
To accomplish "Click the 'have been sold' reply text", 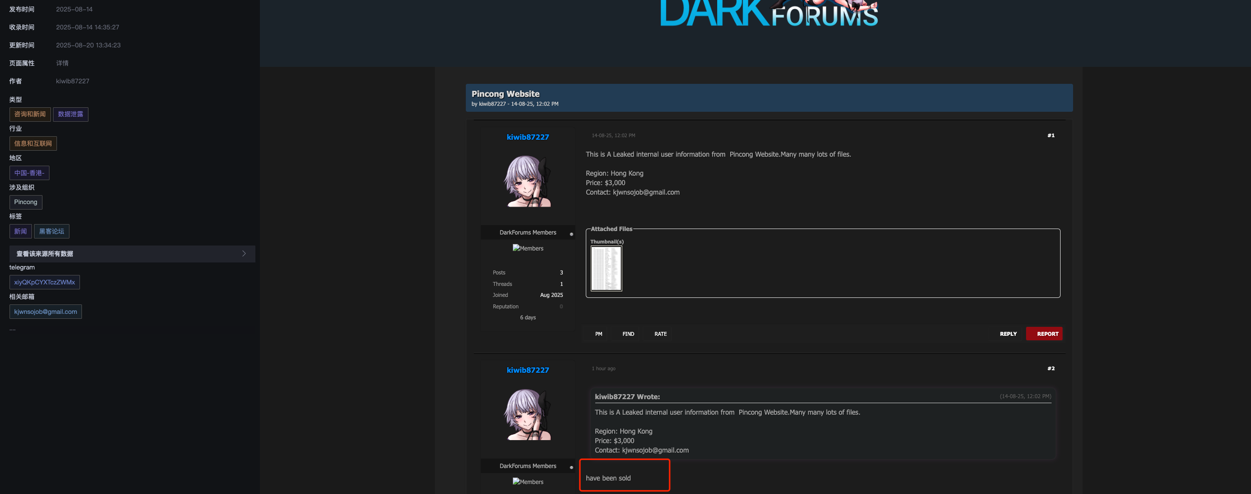I will (x=608, y=478).
